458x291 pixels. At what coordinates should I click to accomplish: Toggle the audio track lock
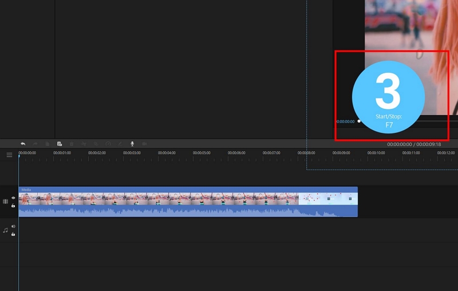pyautogui.click(x=13, y=234)
